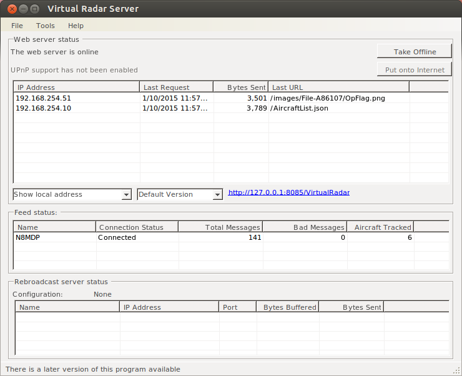
Task: Click the Bytes Buffered column header
Action: click(x=288, y=307)
